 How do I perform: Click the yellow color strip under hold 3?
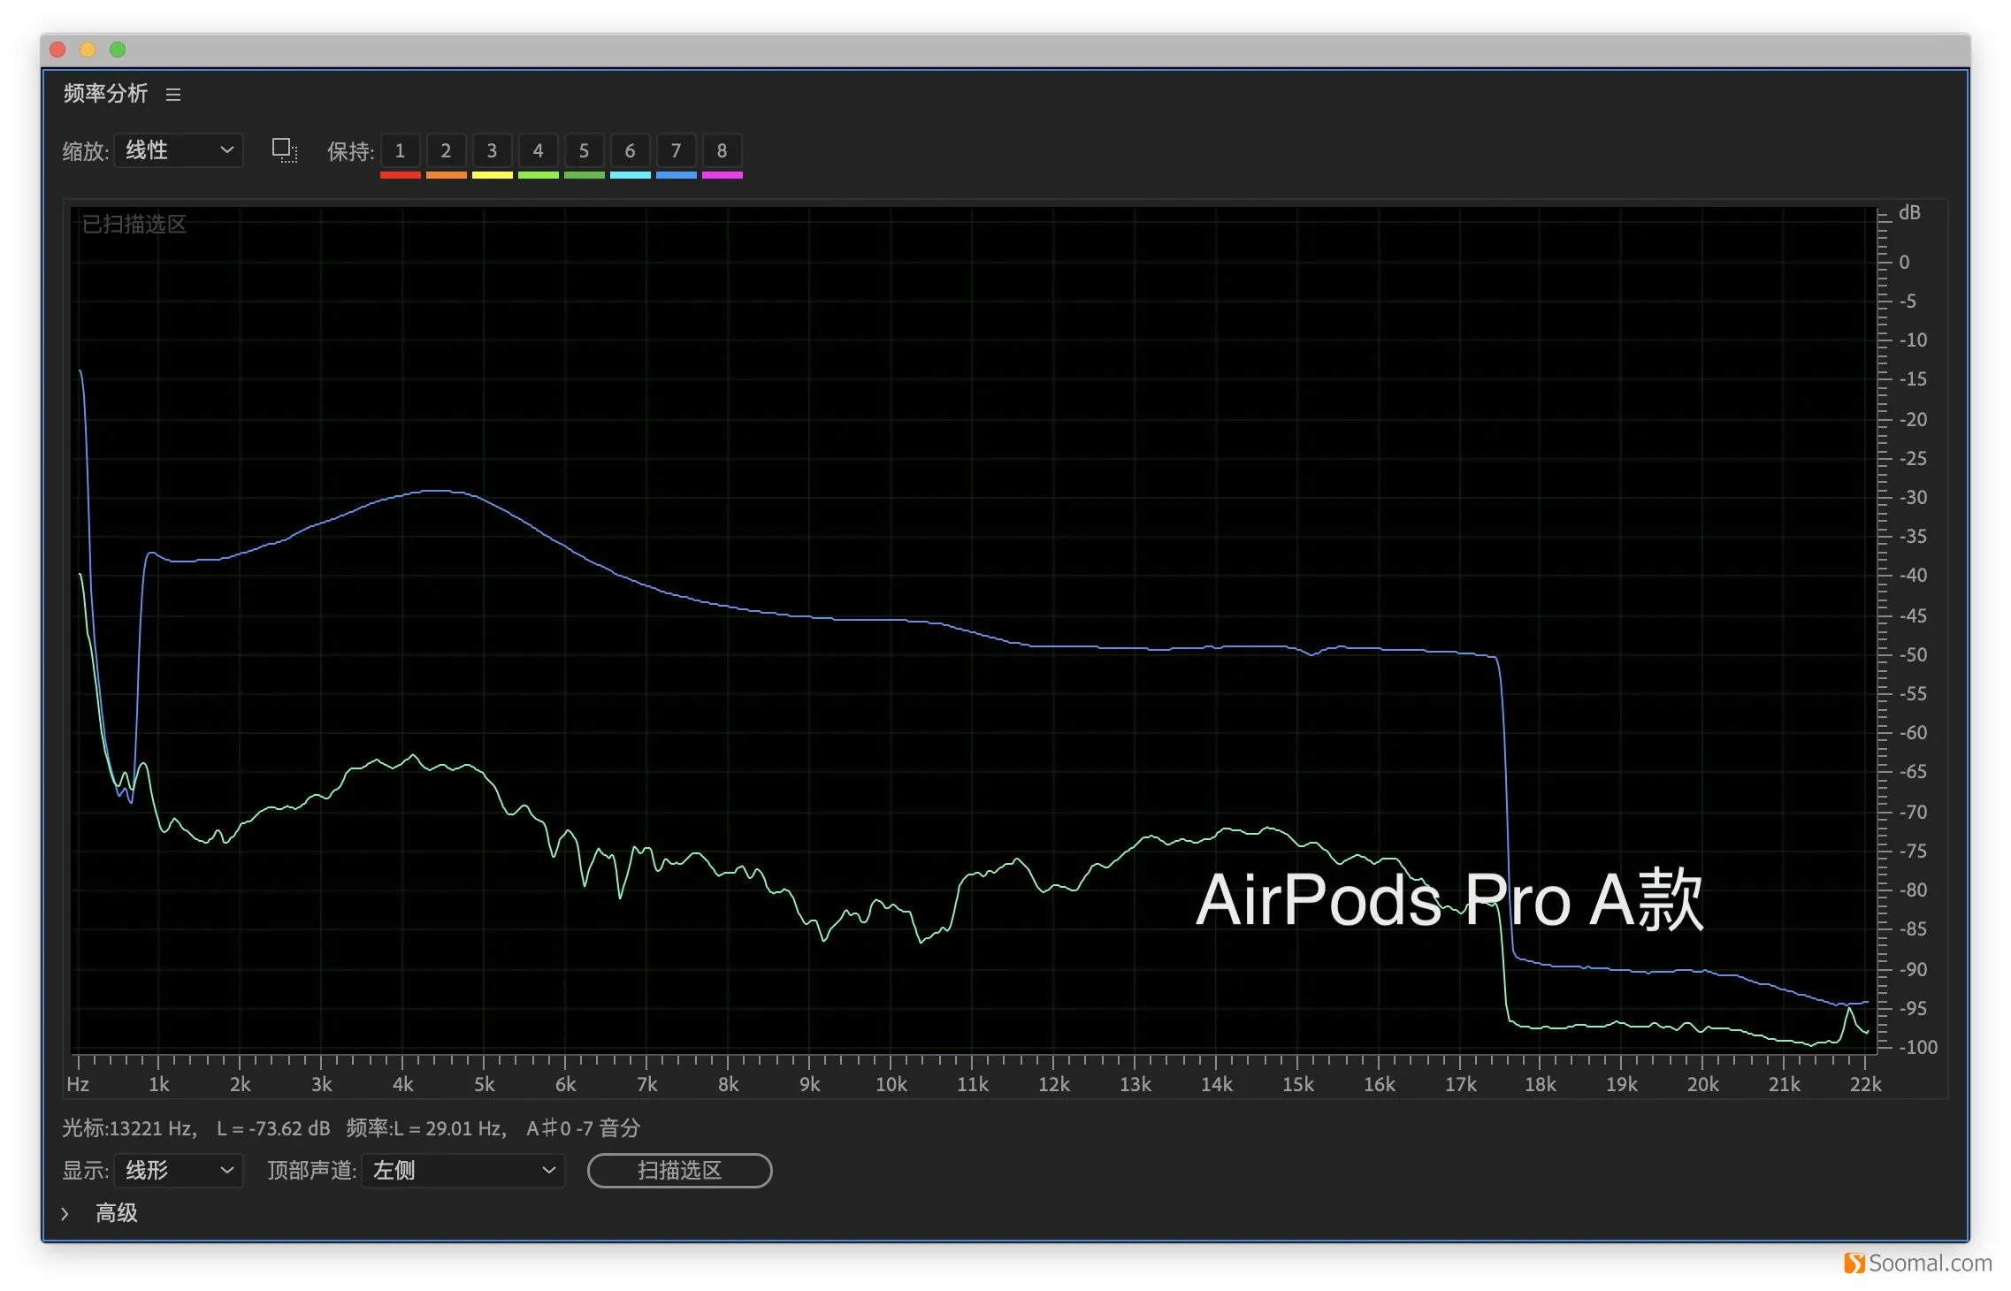click(492, 175)
